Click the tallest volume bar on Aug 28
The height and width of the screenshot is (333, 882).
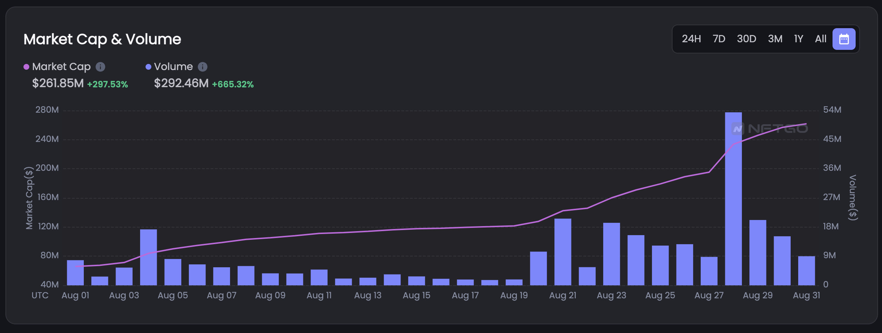[733, 199]
